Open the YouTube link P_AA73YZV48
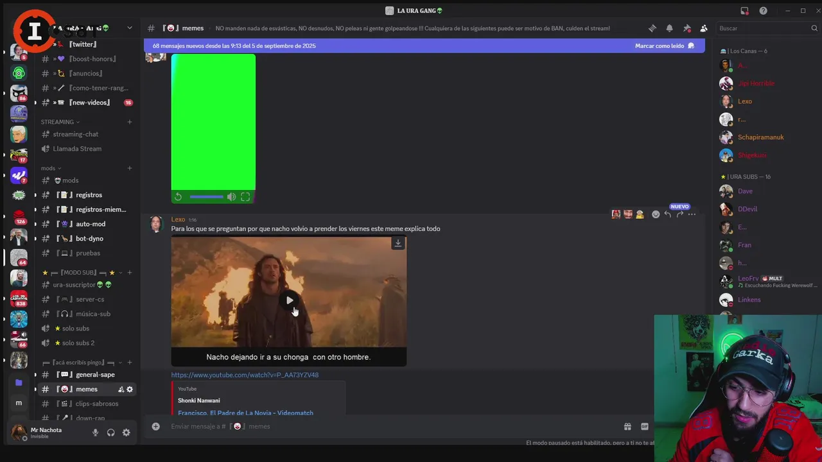 click(245, 375)
